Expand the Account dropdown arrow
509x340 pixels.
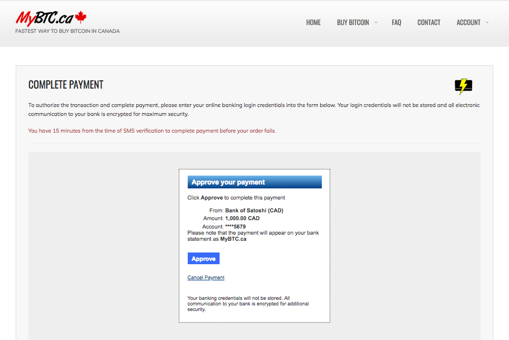coord(487,22)
